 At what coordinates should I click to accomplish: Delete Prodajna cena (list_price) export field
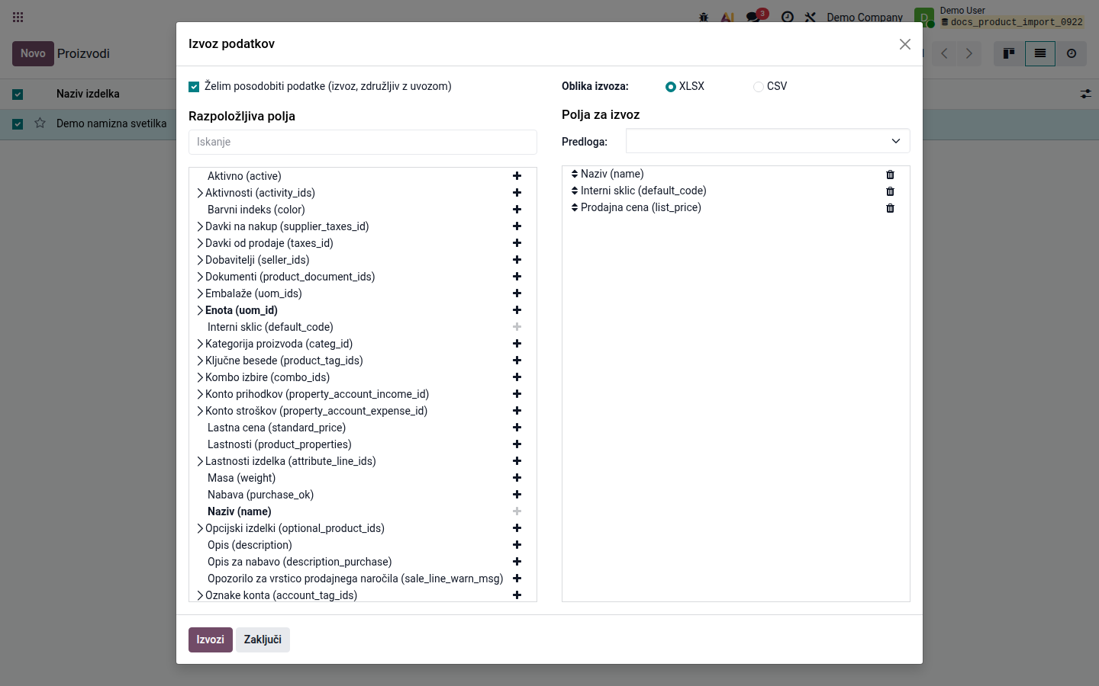[890, 208]
